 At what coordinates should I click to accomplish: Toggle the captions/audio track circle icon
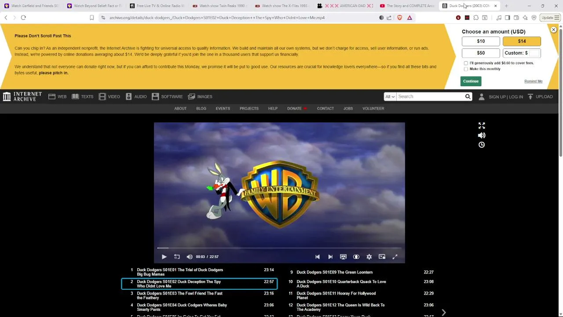coord(356,257)
